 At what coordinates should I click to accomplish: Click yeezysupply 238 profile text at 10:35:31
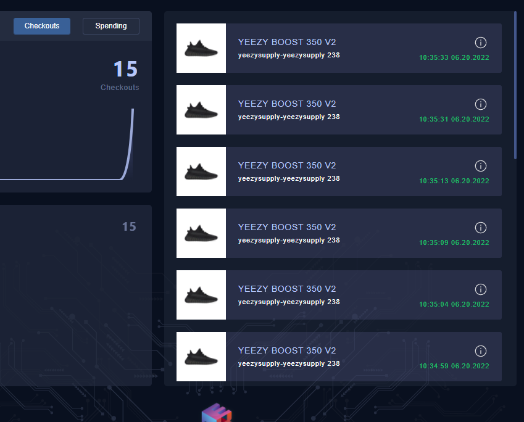point(289,117)
